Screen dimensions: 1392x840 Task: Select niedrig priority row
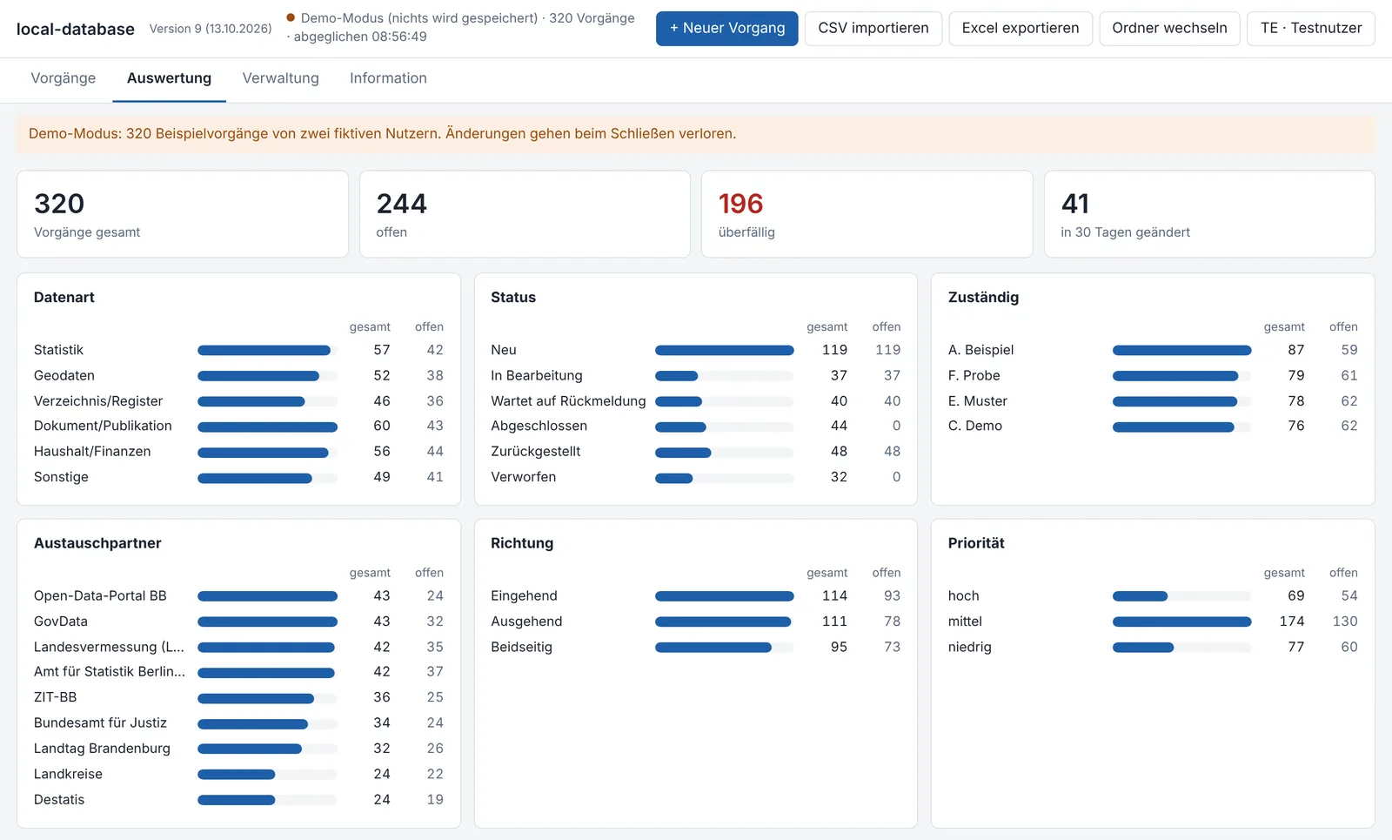coord(1153,647)
